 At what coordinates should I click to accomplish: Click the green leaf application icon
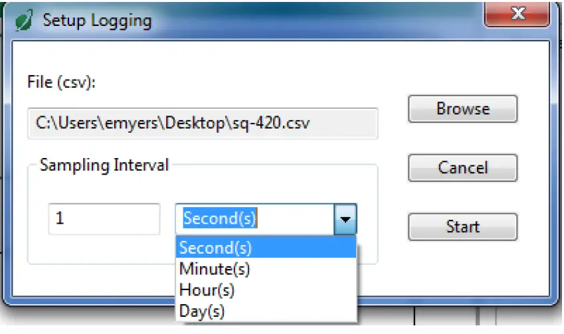tap(24, 21)
